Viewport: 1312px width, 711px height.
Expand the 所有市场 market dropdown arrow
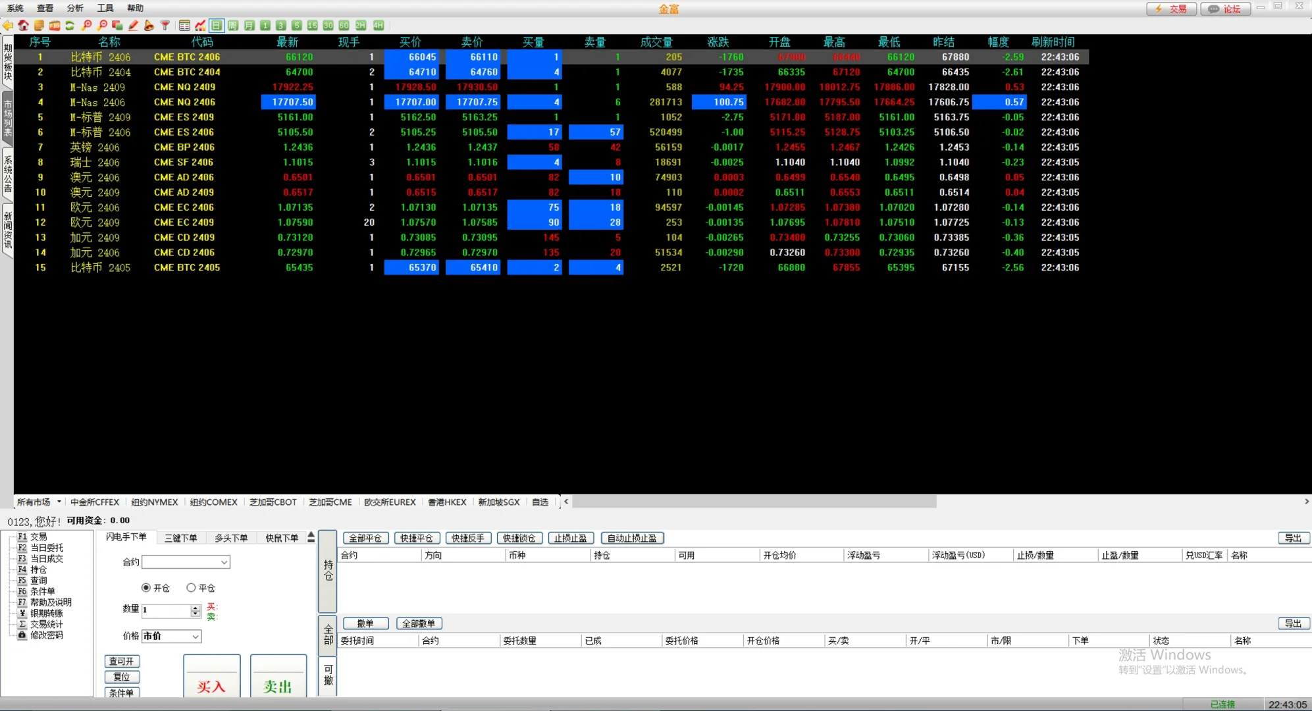(x=59, y=502)
